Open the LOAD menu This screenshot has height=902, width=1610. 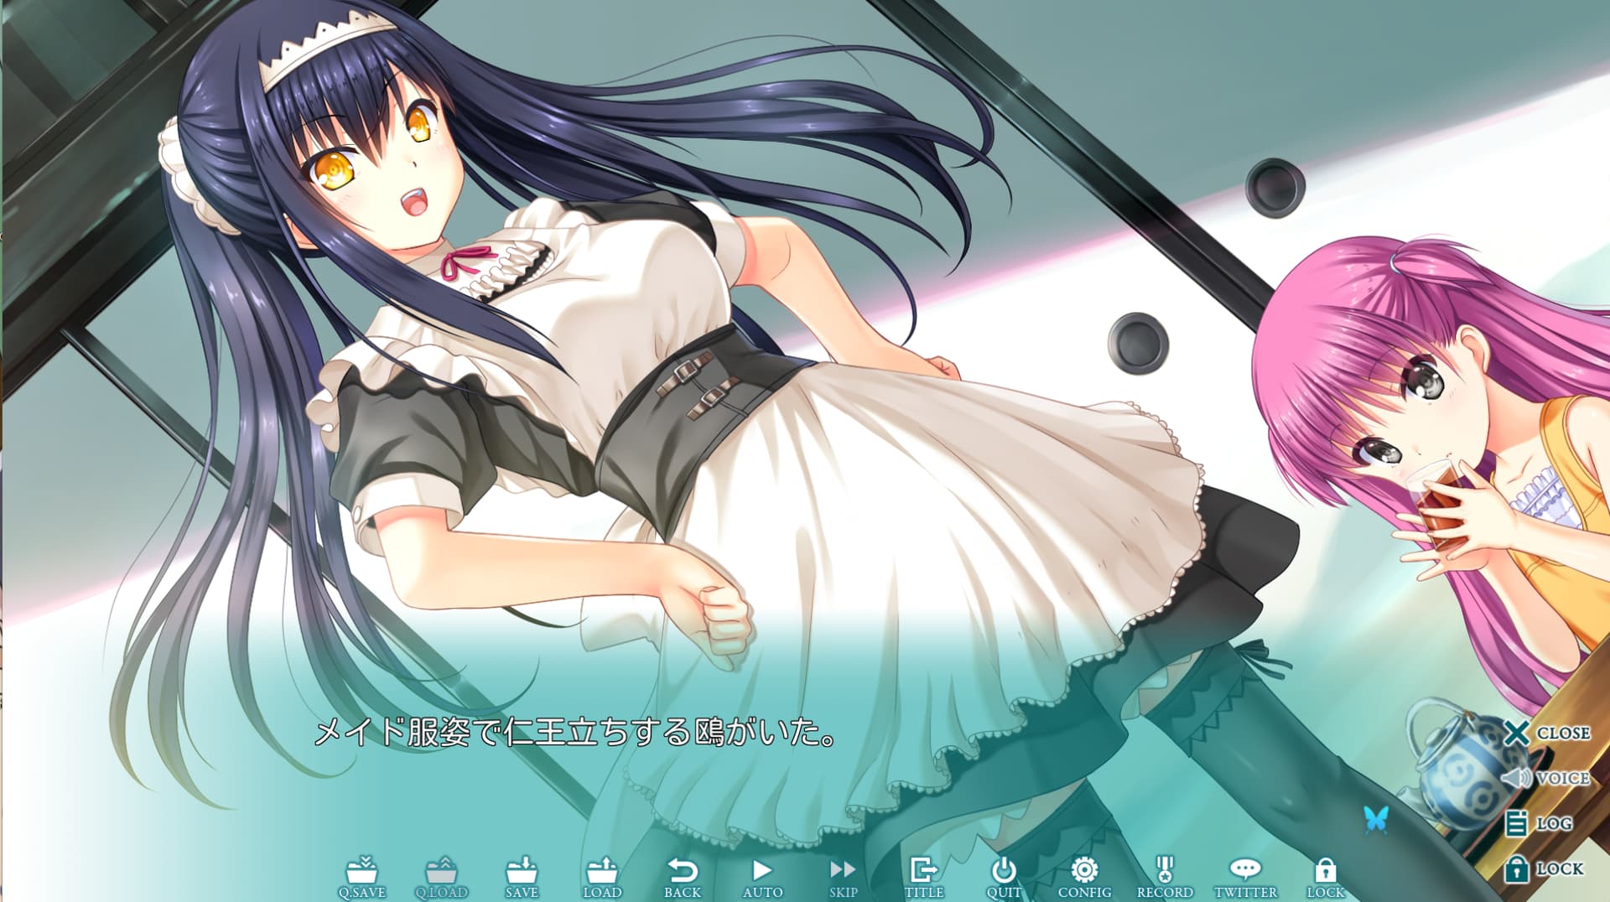tap(602, 879)
